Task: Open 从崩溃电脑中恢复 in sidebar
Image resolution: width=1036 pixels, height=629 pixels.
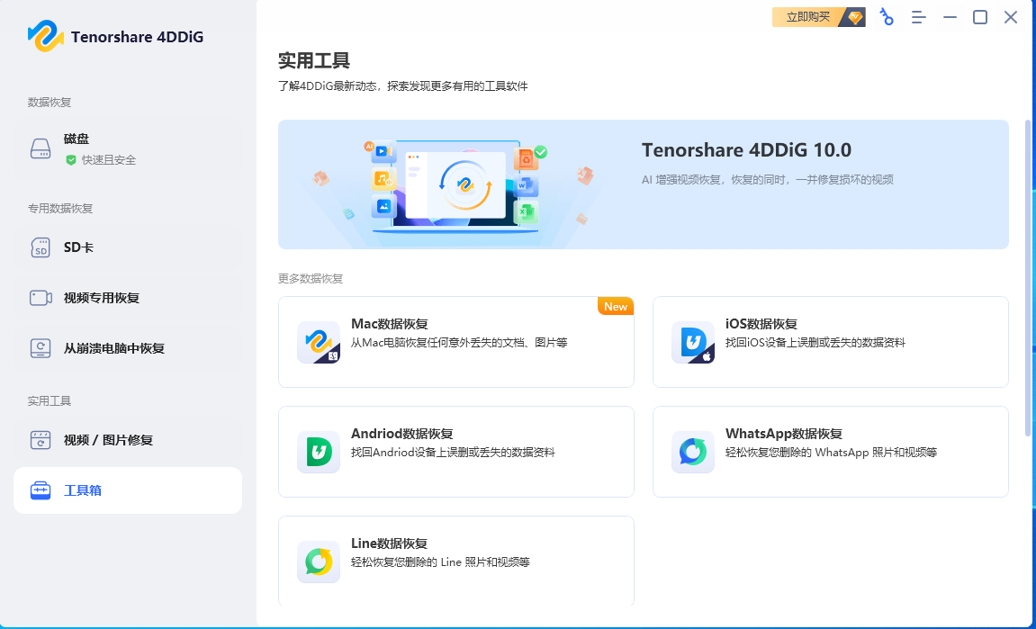Action: (128, 348)
